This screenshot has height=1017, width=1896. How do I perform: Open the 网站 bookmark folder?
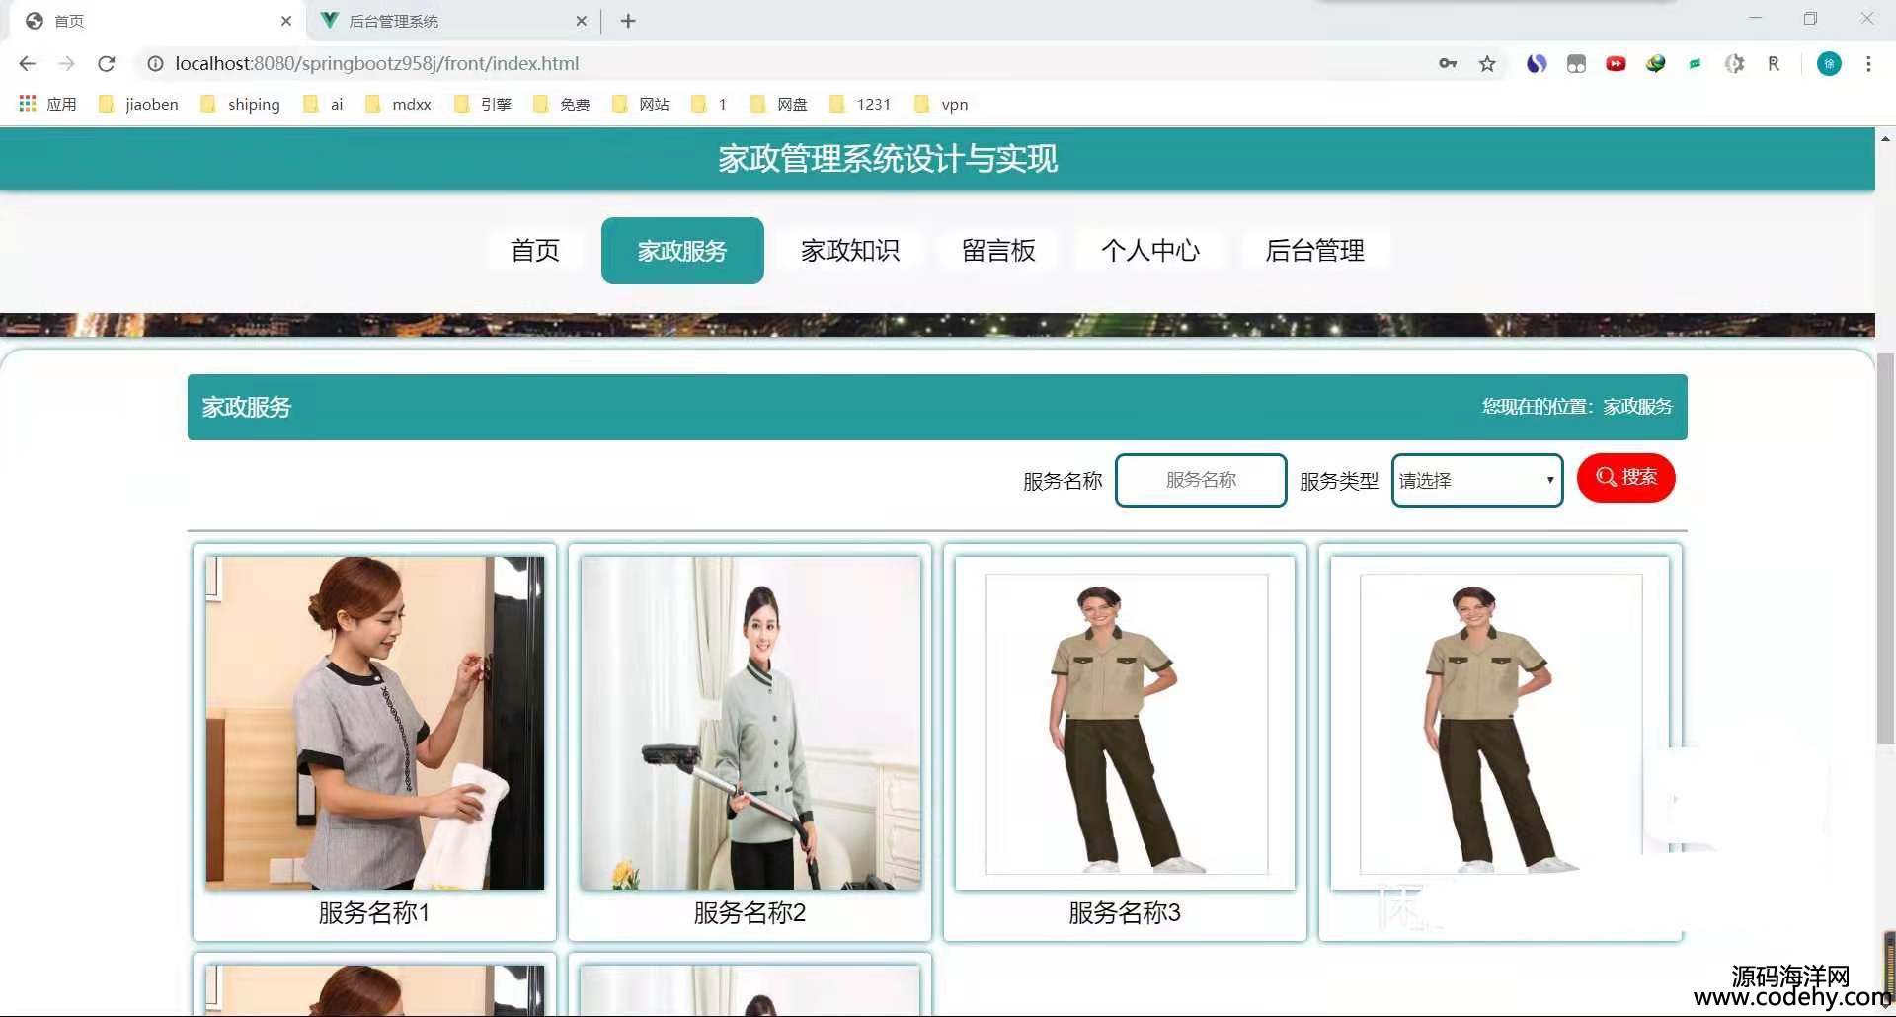641,104
